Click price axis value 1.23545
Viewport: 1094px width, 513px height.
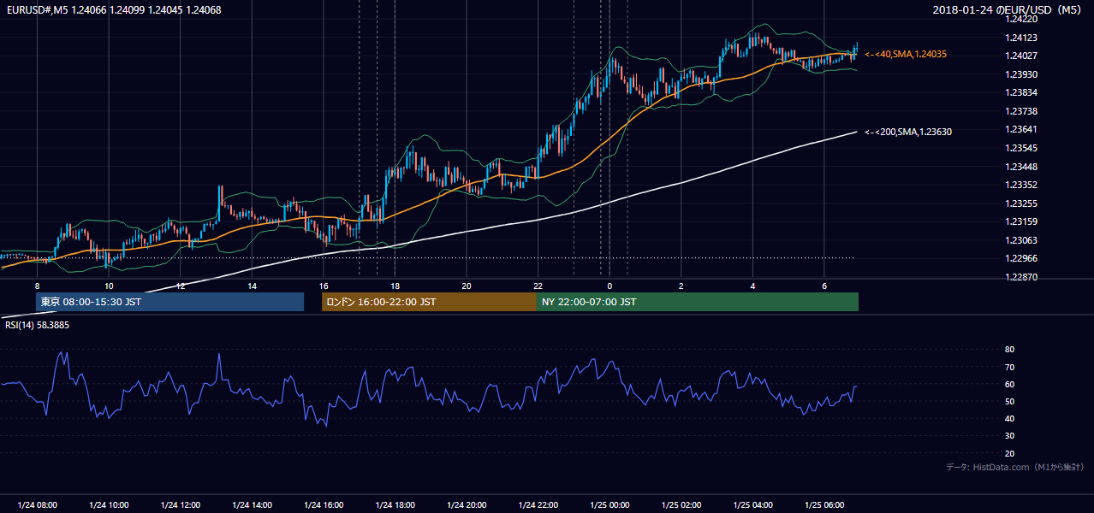pos(1021,148)
